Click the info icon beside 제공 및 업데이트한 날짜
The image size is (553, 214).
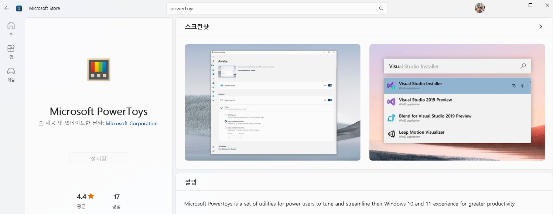[x=41, y=124]
